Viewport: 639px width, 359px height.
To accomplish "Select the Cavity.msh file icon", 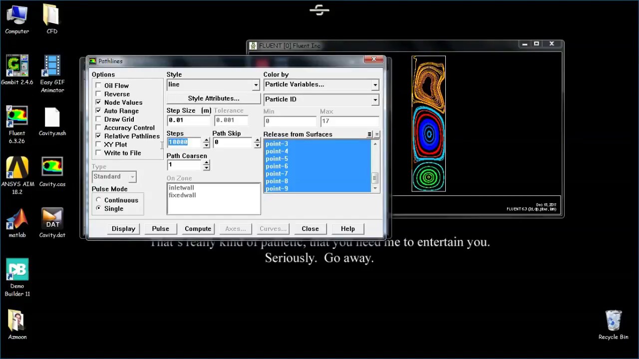I will pyautogui.click(x=52, y=122).
